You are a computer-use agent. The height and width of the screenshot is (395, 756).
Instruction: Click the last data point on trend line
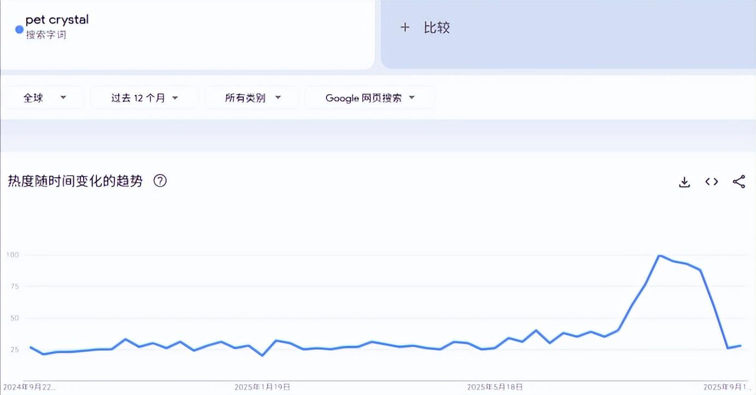pos(741,345)
